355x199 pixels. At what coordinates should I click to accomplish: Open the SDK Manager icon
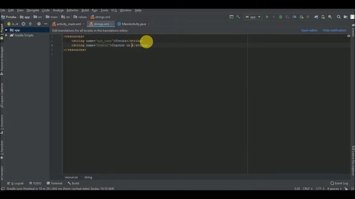(x=330, y=17)
